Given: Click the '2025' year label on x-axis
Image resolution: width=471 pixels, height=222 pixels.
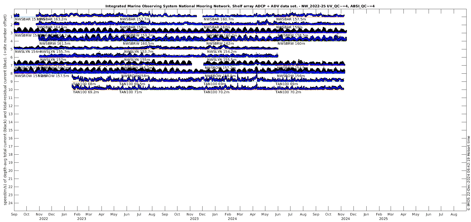Looking at the screenshot, I should 383,219.
